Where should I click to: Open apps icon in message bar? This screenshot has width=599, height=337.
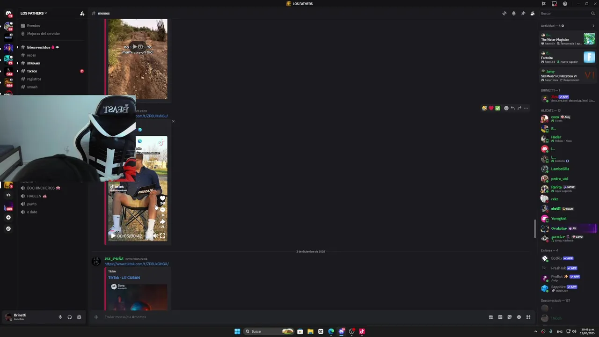(528, 317)
